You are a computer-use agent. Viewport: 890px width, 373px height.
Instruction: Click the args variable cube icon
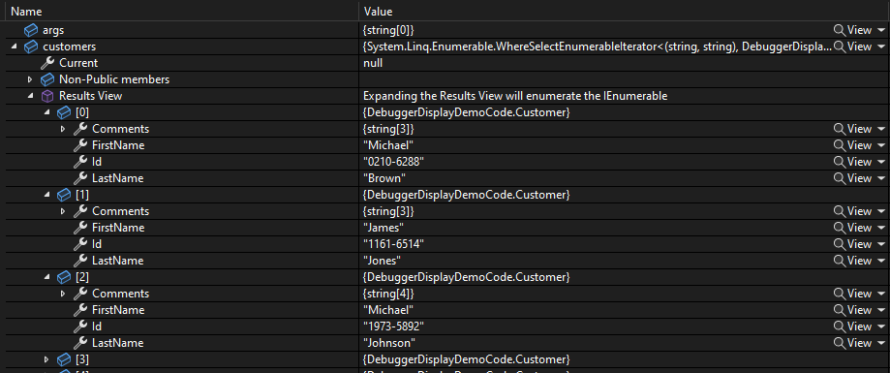(31, 30)
